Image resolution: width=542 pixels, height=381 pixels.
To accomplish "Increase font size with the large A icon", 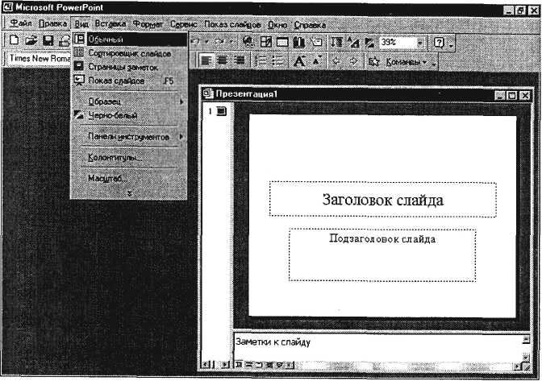I will 299,61.
